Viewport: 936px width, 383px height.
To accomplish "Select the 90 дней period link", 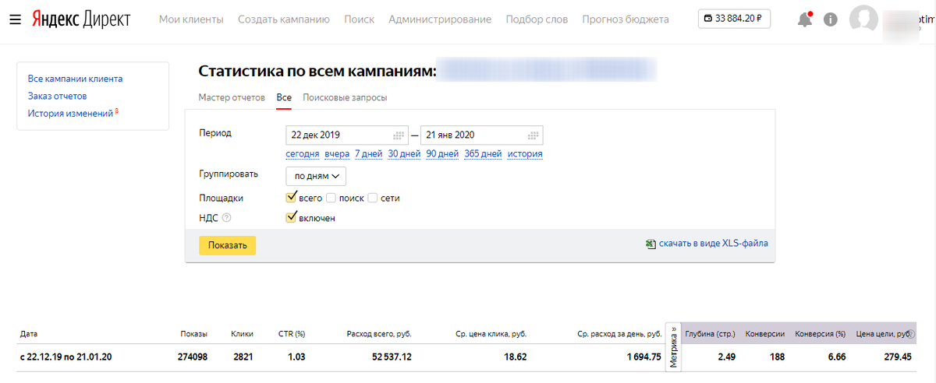I will point(442,154).
